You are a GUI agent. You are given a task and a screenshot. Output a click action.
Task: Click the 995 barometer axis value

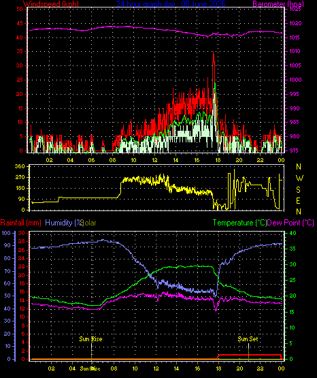(x=295, y=94)
